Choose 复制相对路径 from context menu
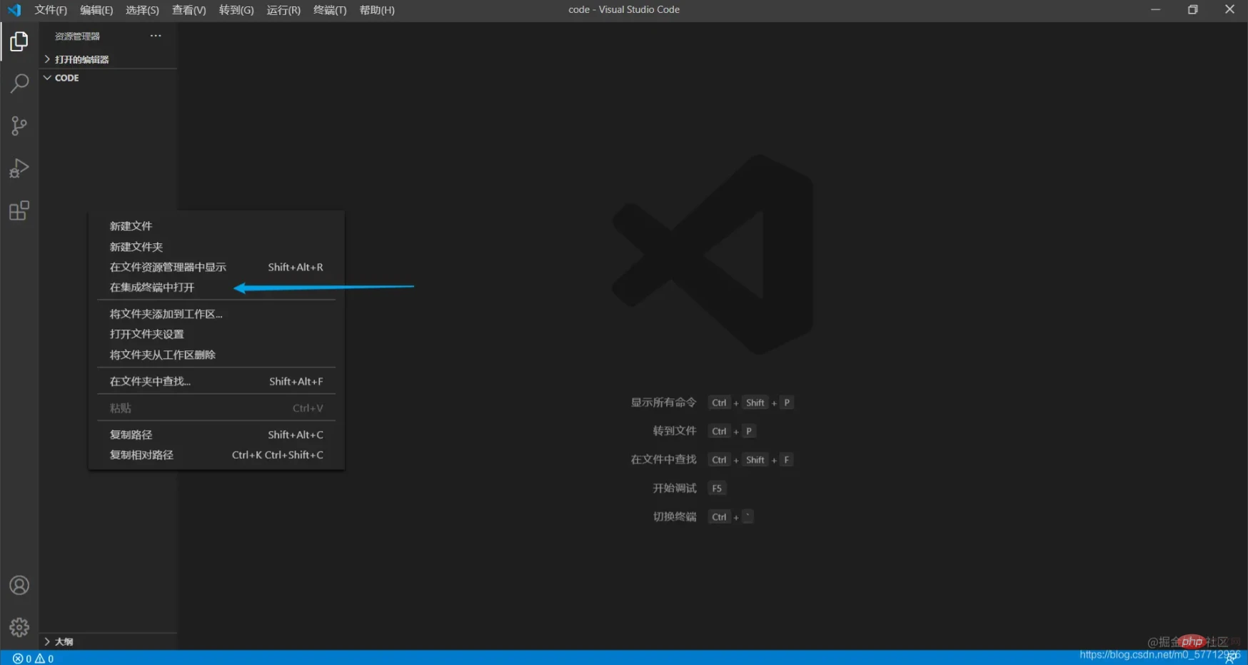The width and height of the screenshot is (1248, 665). coord(216,455)
